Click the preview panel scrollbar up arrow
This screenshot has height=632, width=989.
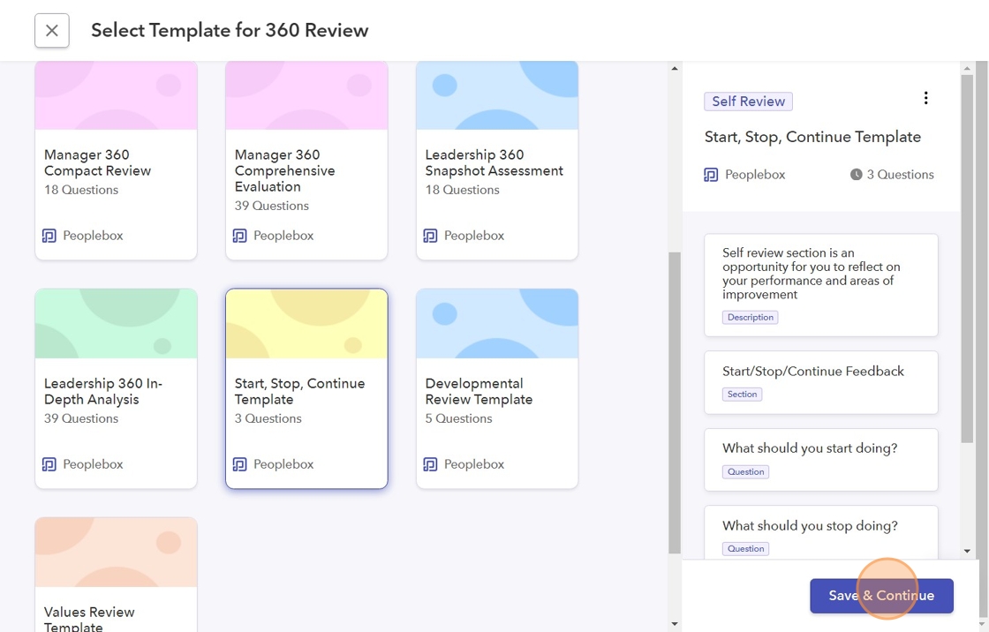pyautogui.click(x=967, y=68)
